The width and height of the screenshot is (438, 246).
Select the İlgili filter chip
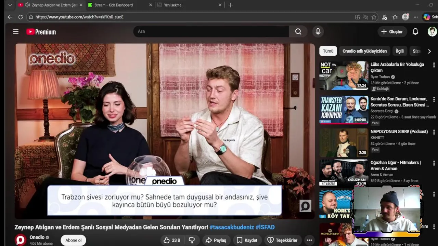(x=400, y=51)
